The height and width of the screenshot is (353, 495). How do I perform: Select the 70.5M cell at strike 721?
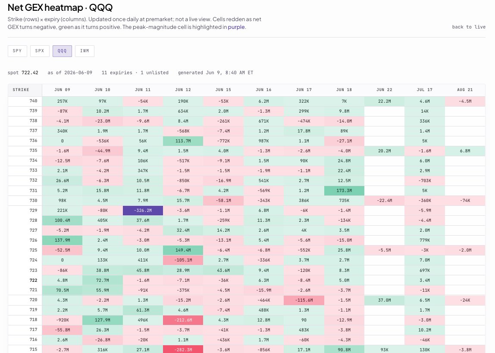pos(62,290)
